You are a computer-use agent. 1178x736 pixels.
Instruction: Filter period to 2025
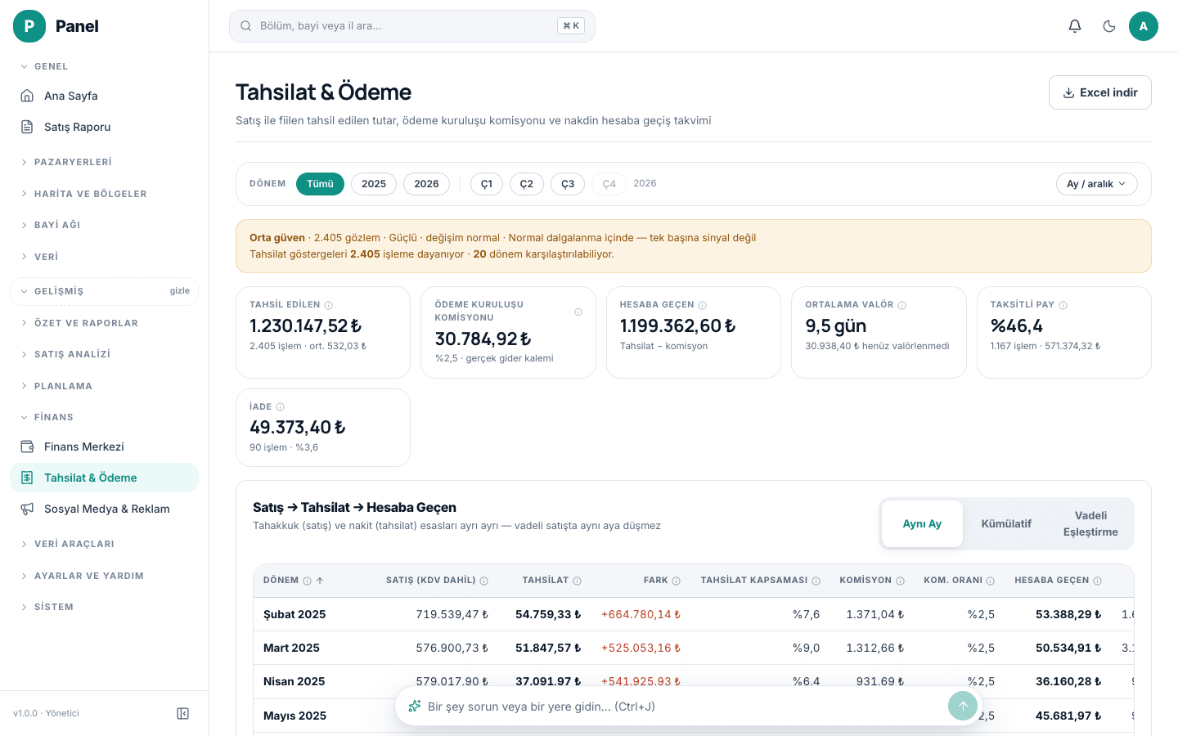click(x=374, y=184)
